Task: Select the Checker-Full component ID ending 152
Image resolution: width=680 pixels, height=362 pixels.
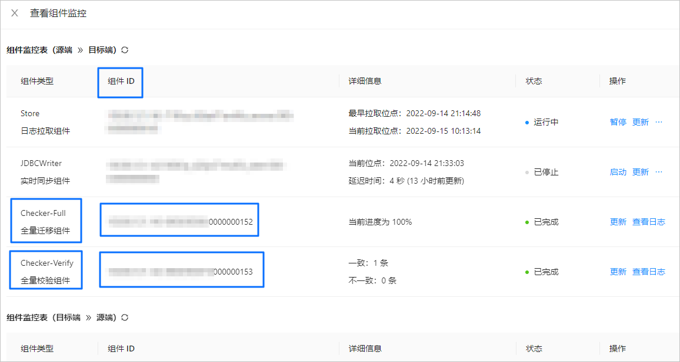Action: click(179, 222)
